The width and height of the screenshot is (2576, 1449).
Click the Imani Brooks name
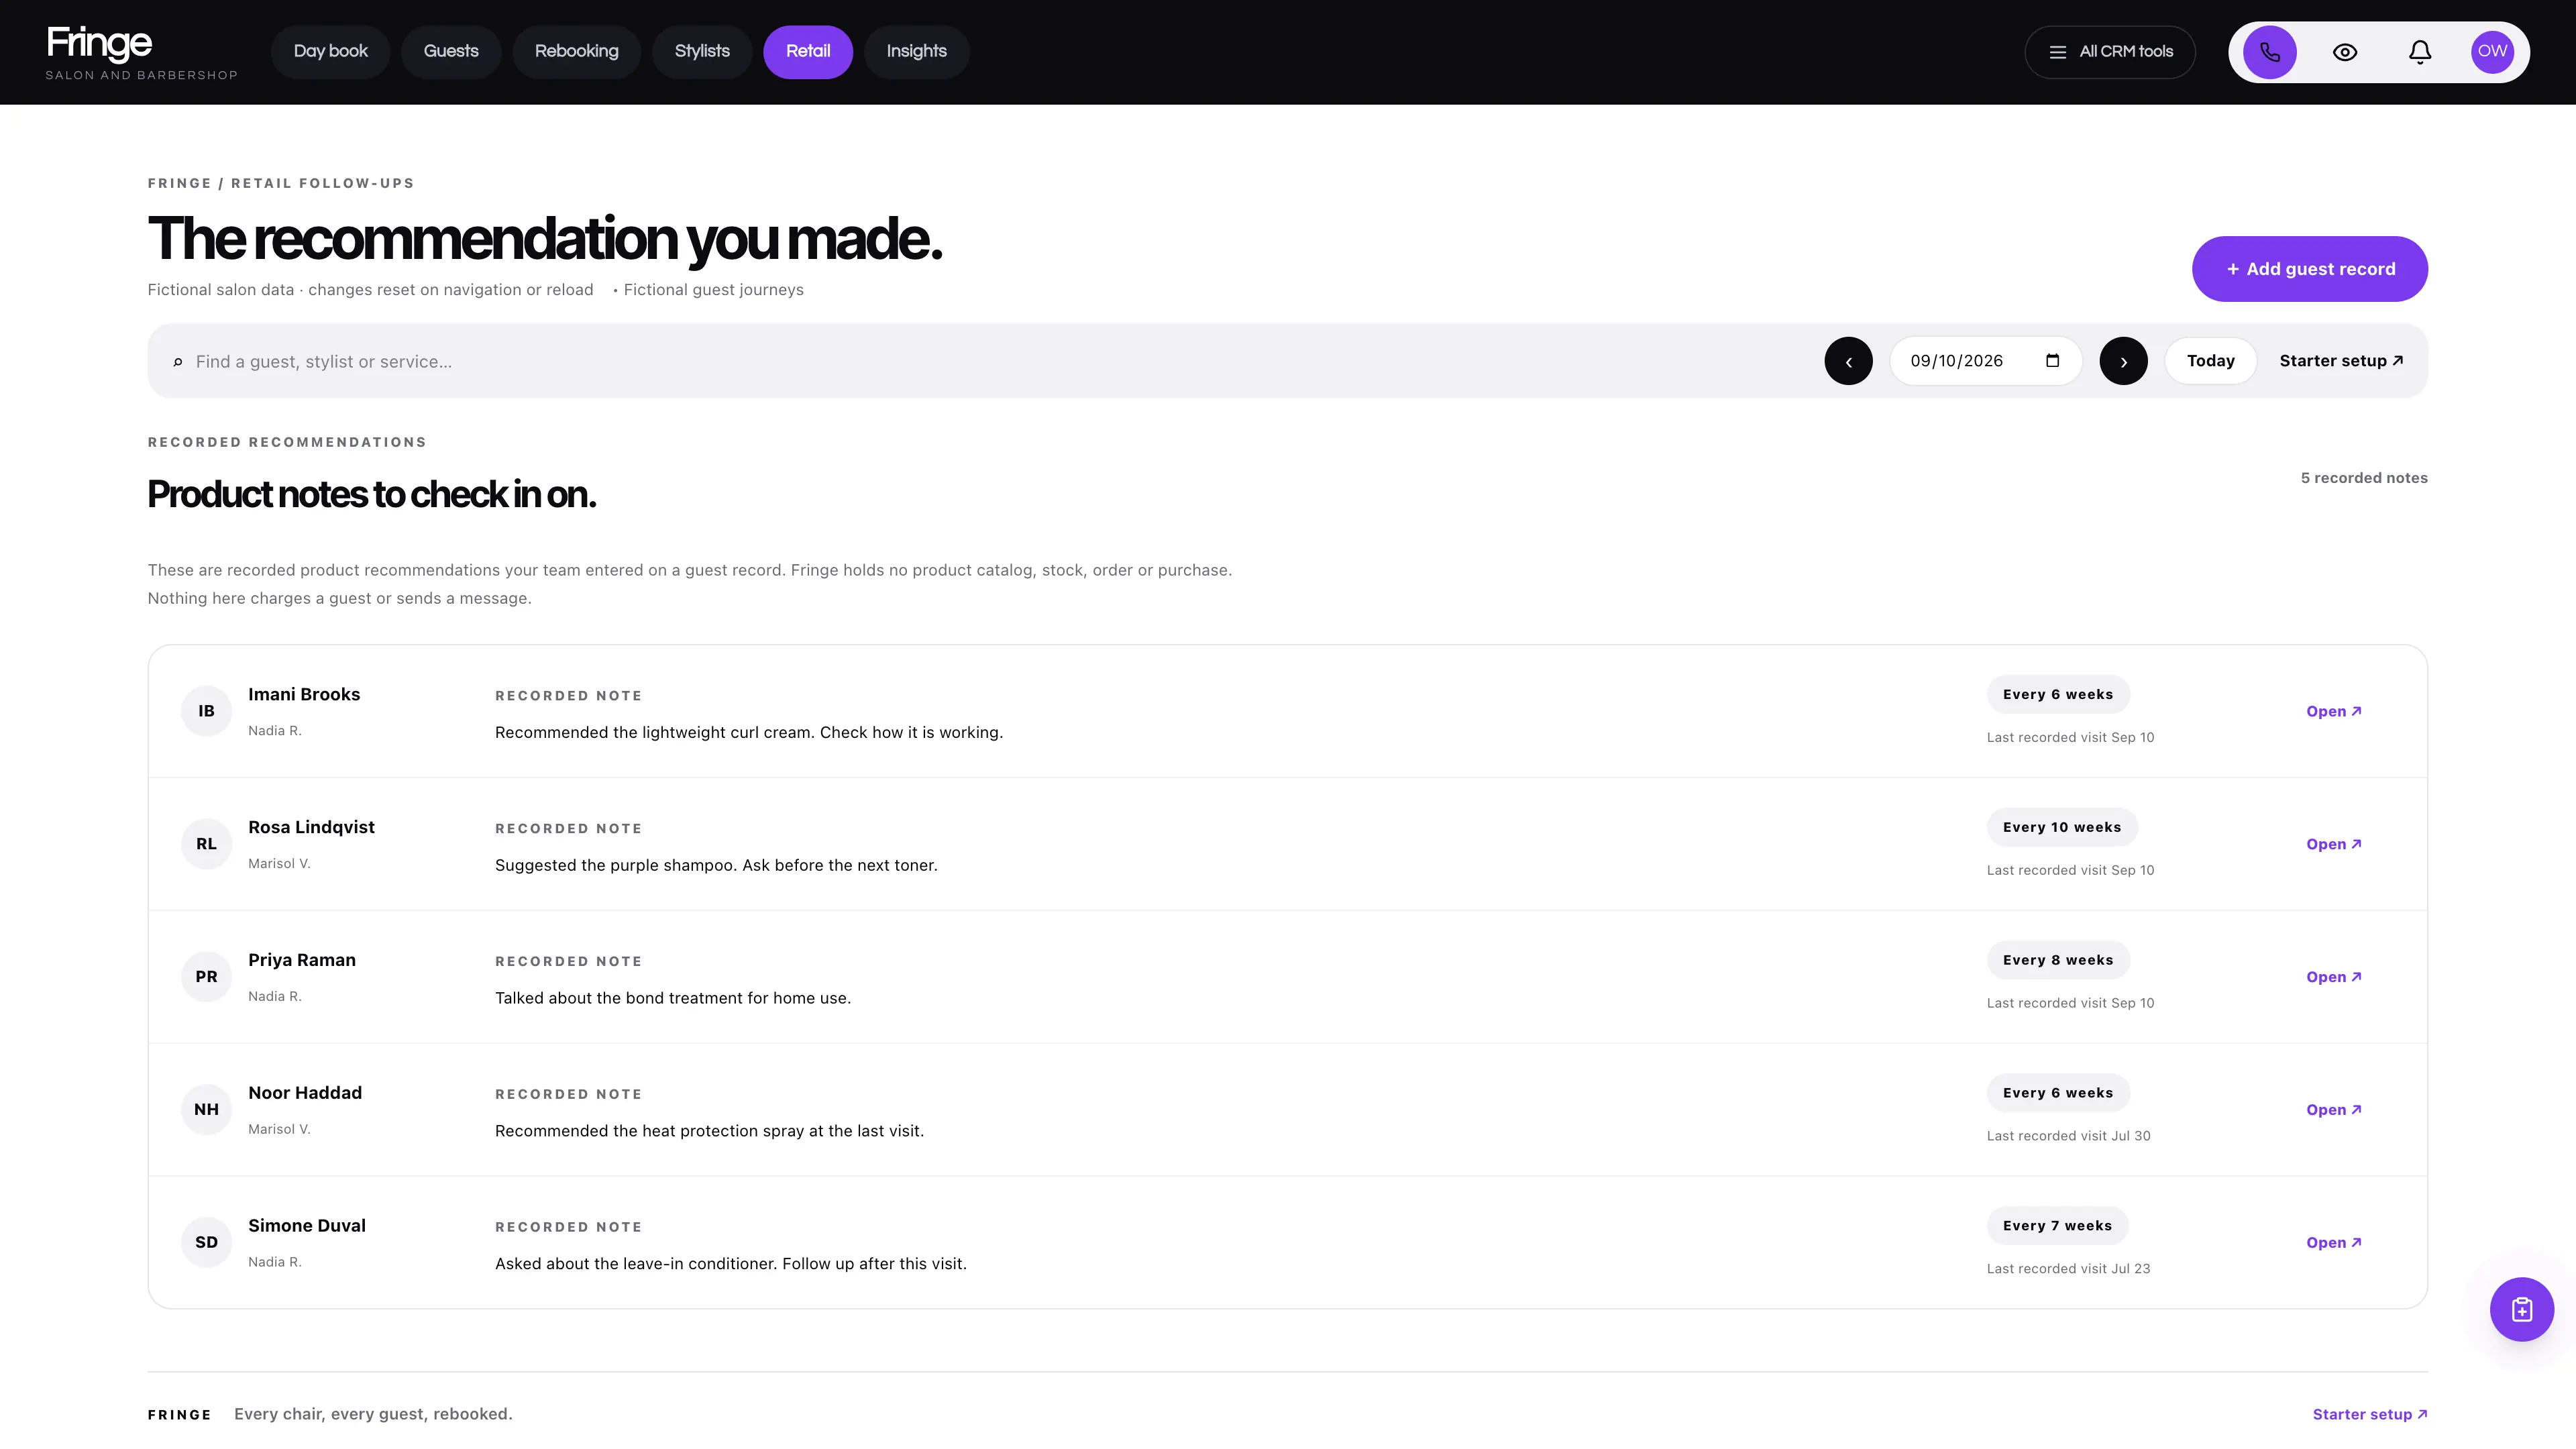(304, 694)
